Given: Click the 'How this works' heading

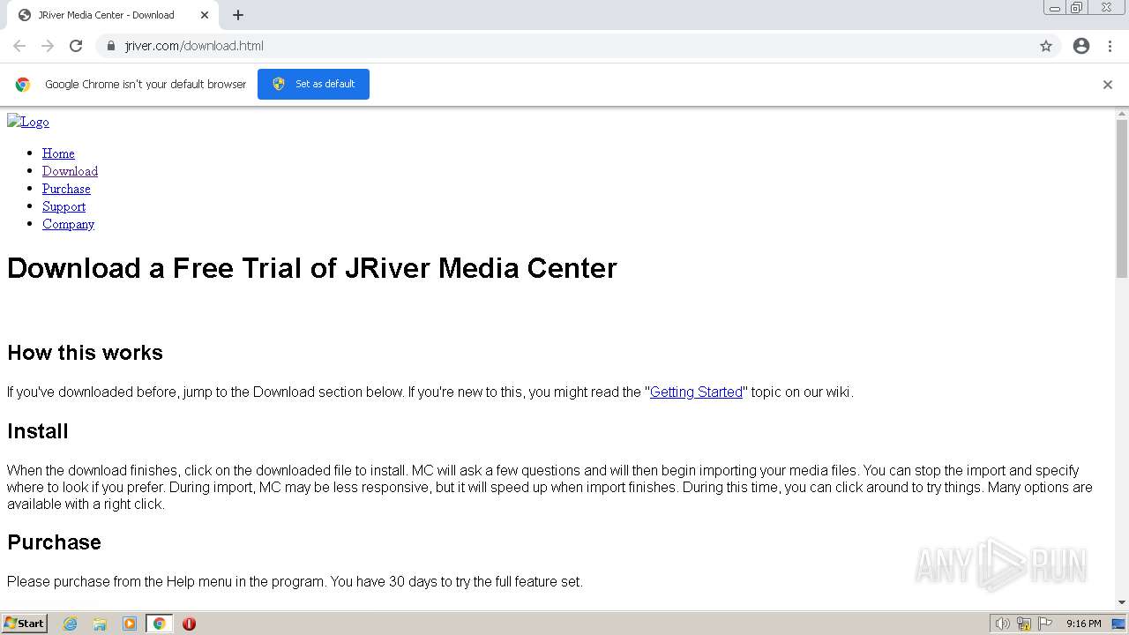Looking at the screenshot, I should point(85,353).
